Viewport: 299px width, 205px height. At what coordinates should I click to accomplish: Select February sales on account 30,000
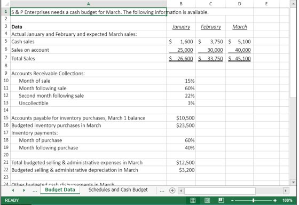pyautogui.click(x=210, y=50)
